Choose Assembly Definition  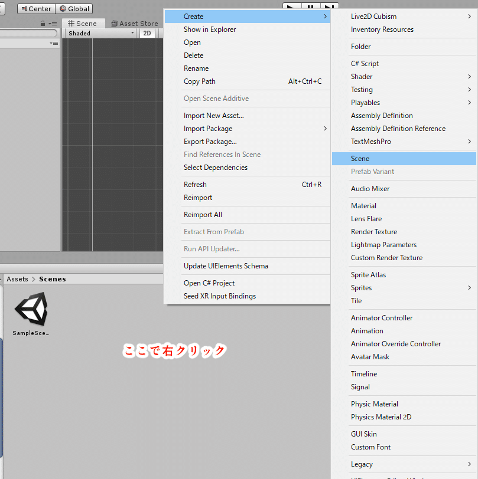[x=404, y=116]
